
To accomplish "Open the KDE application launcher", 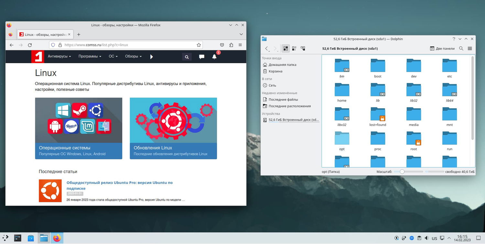I will [x=5, y=238].
